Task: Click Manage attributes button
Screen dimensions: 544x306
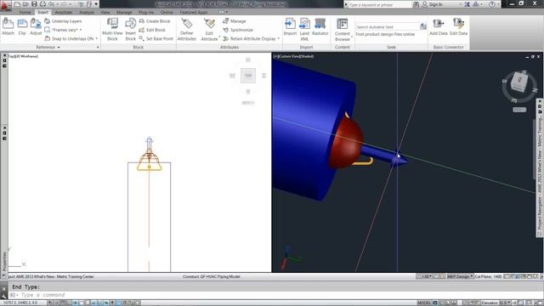Action: 235,21
